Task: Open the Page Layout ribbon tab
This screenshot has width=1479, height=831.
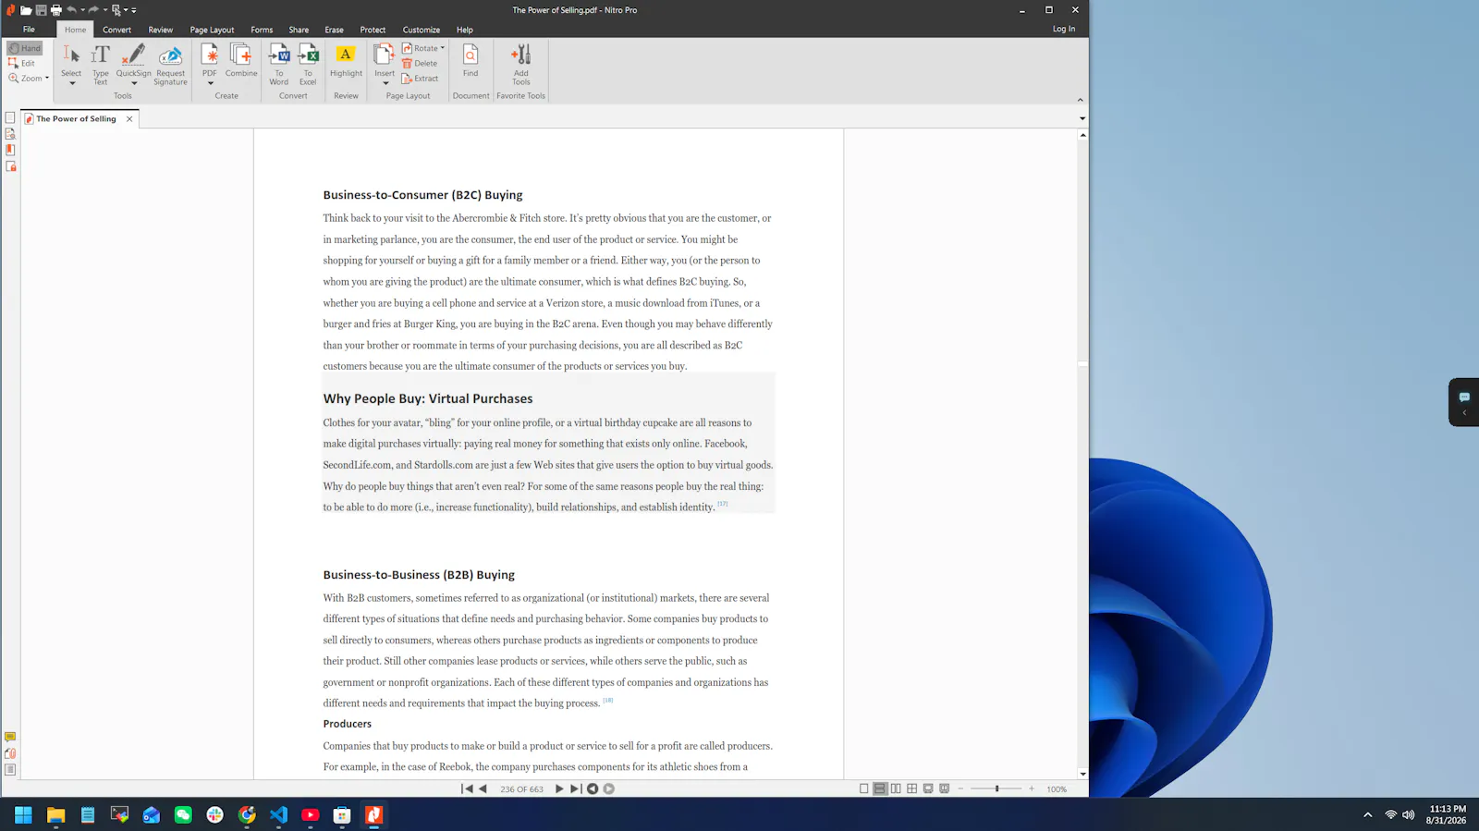Action: coord(212,30)
